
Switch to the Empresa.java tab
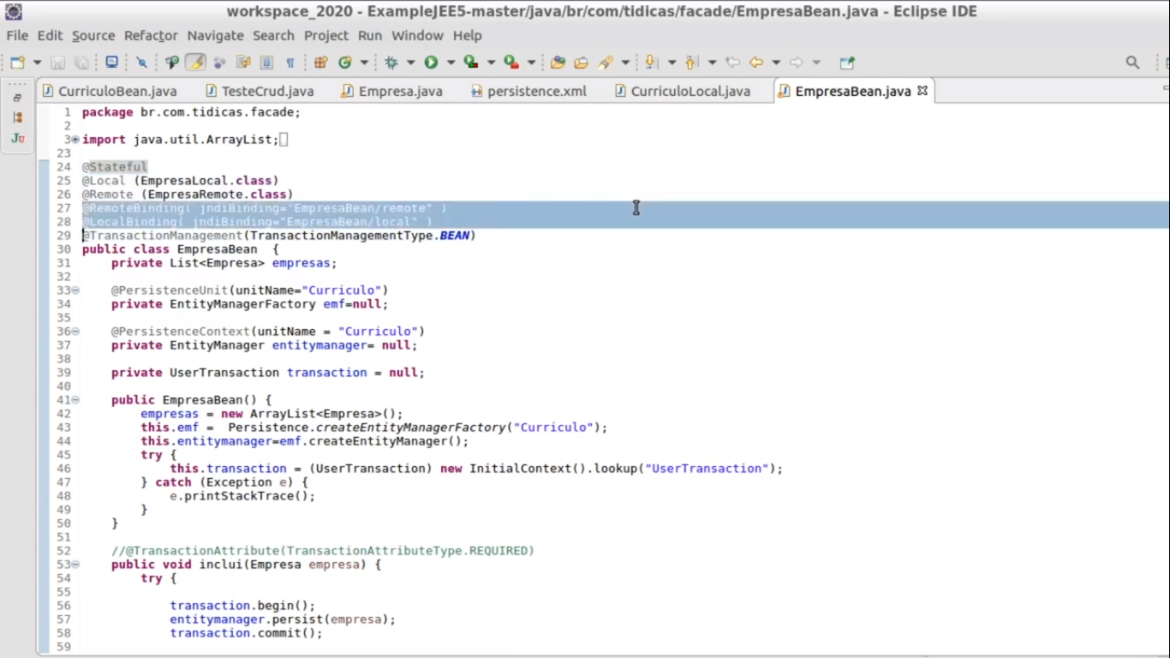pyautogui.click(x=391, y=91)
